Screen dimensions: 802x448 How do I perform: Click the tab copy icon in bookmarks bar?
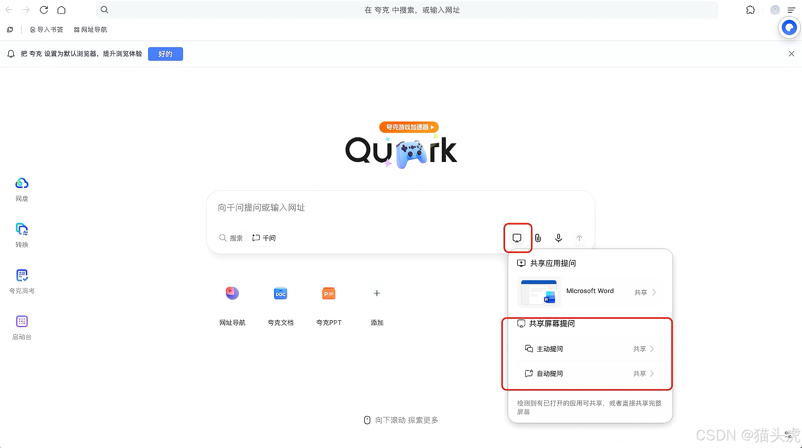10,29
